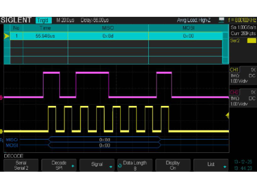
Task: Toggle the Display On softkey
Action: [173, 165]
